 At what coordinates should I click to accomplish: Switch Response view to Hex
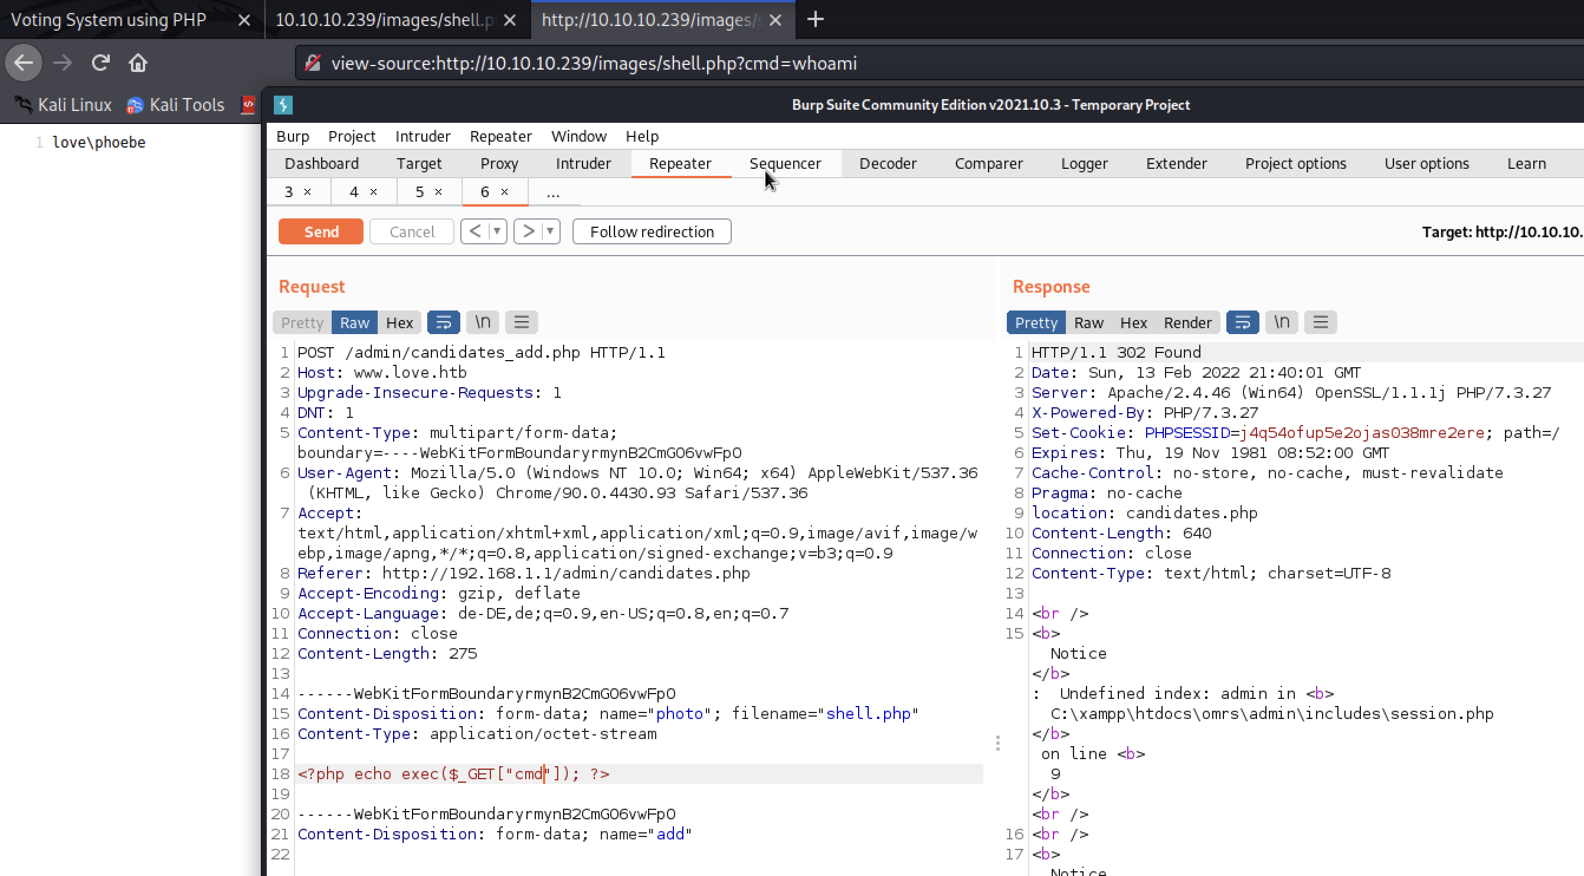click(x=1133, y=323)
